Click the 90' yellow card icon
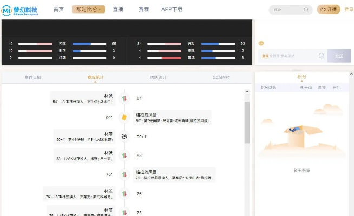The image size is (354, 216). tap(124, 117)
